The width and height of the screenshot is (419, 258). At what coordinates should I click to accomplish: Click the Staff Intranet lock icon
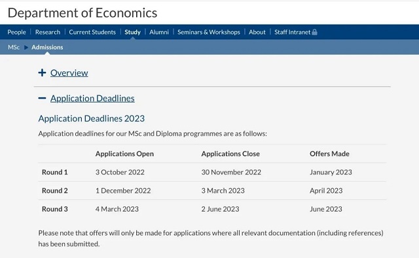pos(314,32)
